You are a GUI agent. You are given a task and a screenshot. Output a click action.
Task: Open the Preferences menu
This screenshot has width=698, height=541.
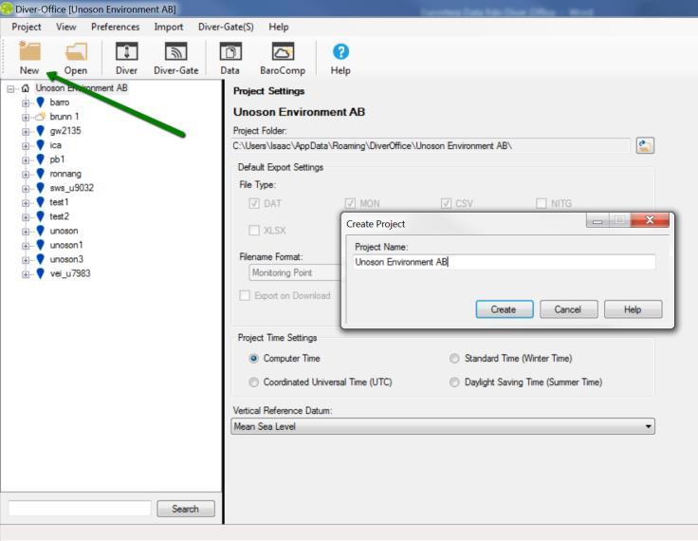pos(116,28)
